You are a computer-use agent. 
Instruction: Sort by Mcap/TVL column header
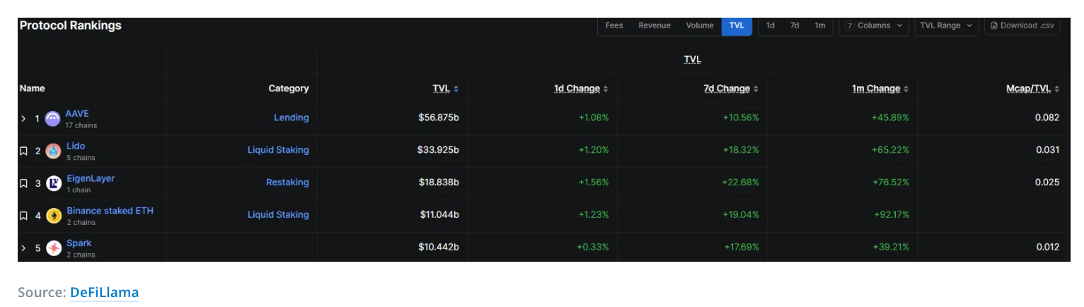coord(1032,88)
